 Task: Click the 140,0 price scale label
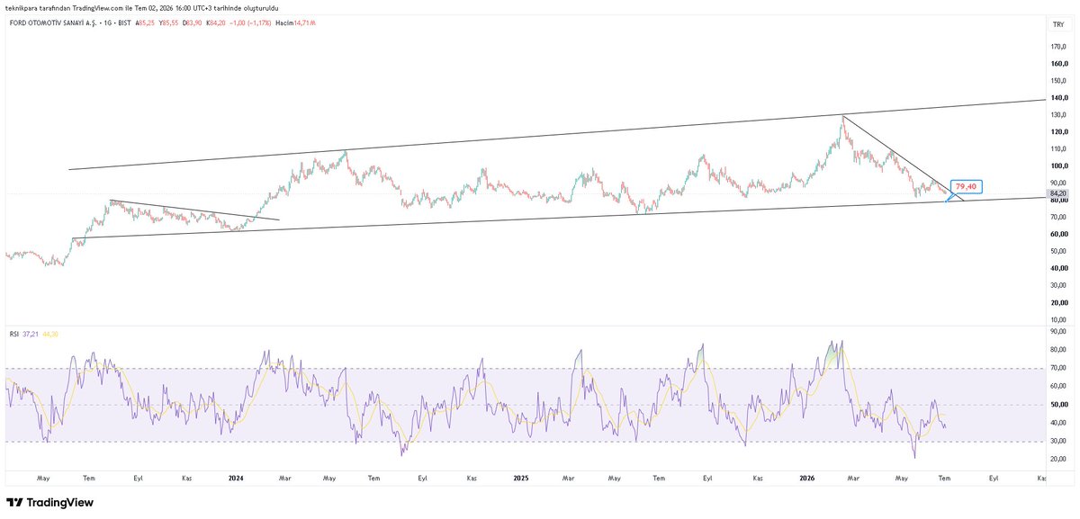click(1057, 97)
